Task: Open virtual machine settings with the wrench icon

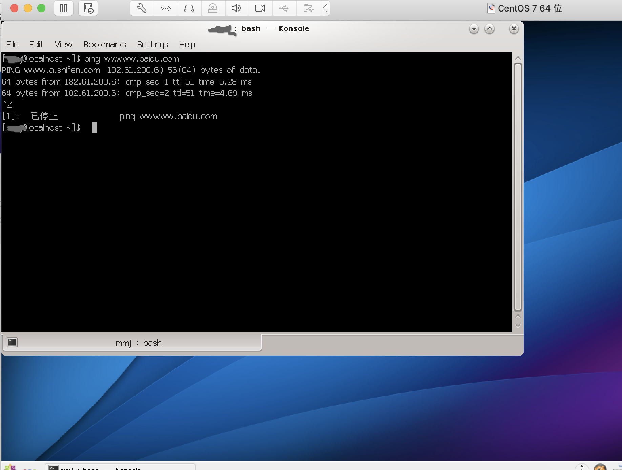Action: [141, 8]
